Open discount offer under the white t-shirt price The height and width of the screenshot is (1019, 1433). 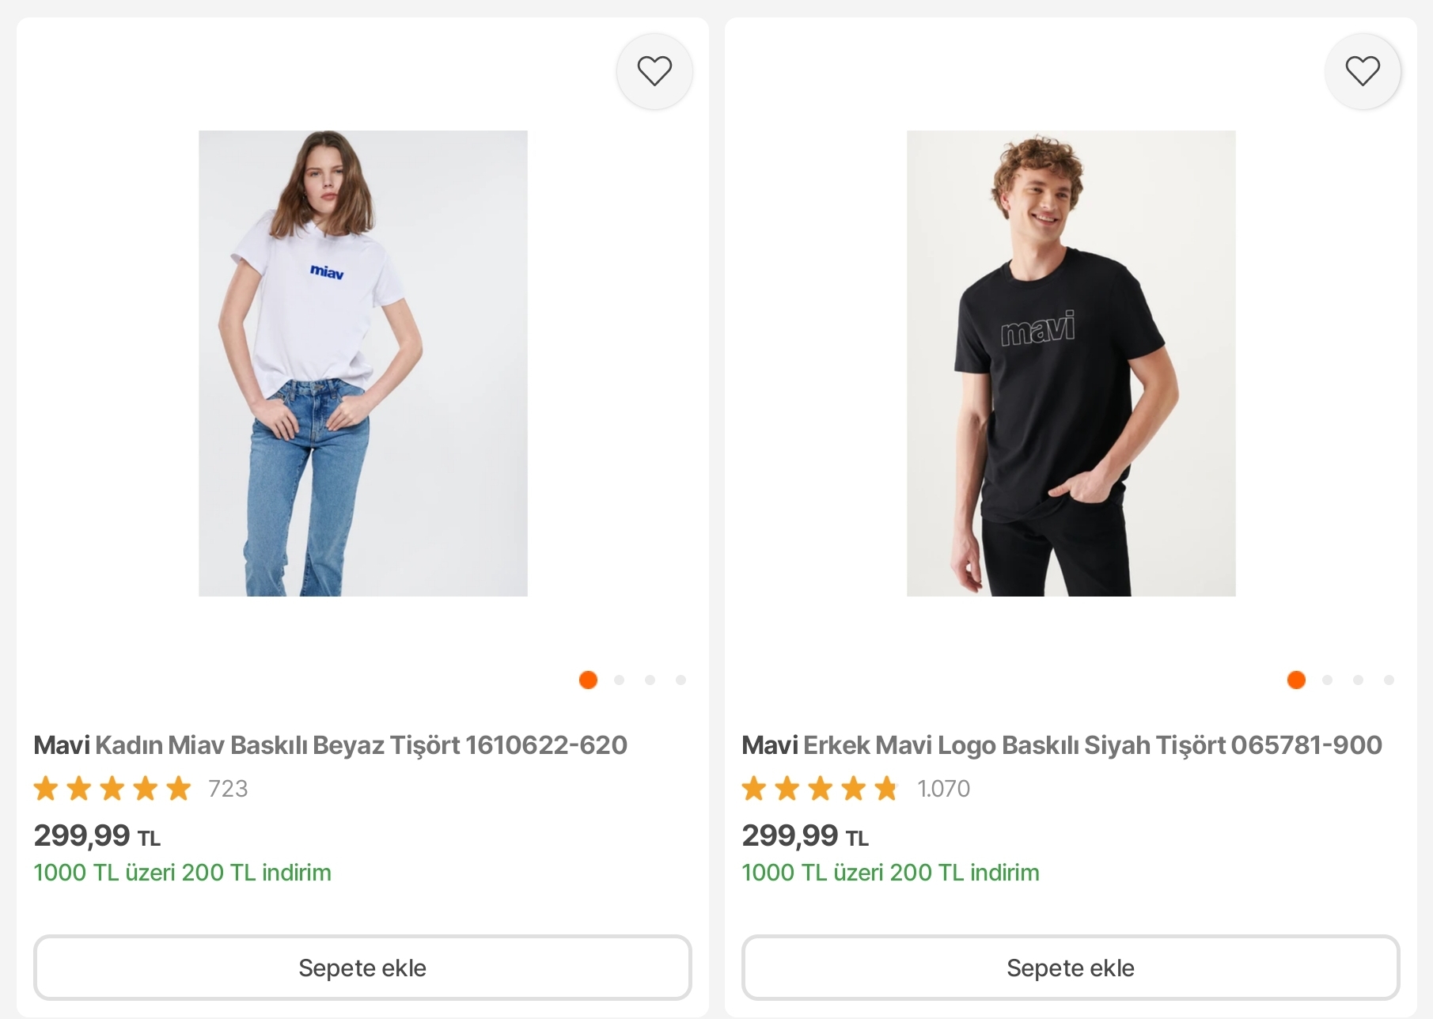[182, 873]
